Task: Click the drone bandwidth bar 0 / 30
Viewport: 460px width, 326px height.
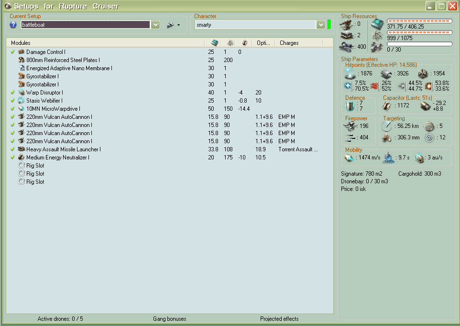Action: [419, 44]
